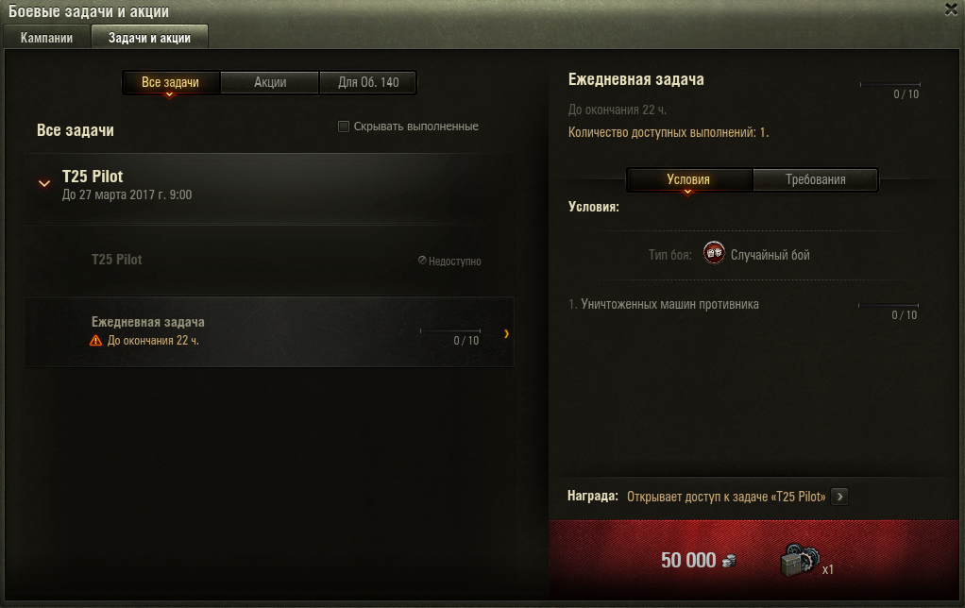
Task: Switch to Требования section
Action: click(x=816, y=179)
